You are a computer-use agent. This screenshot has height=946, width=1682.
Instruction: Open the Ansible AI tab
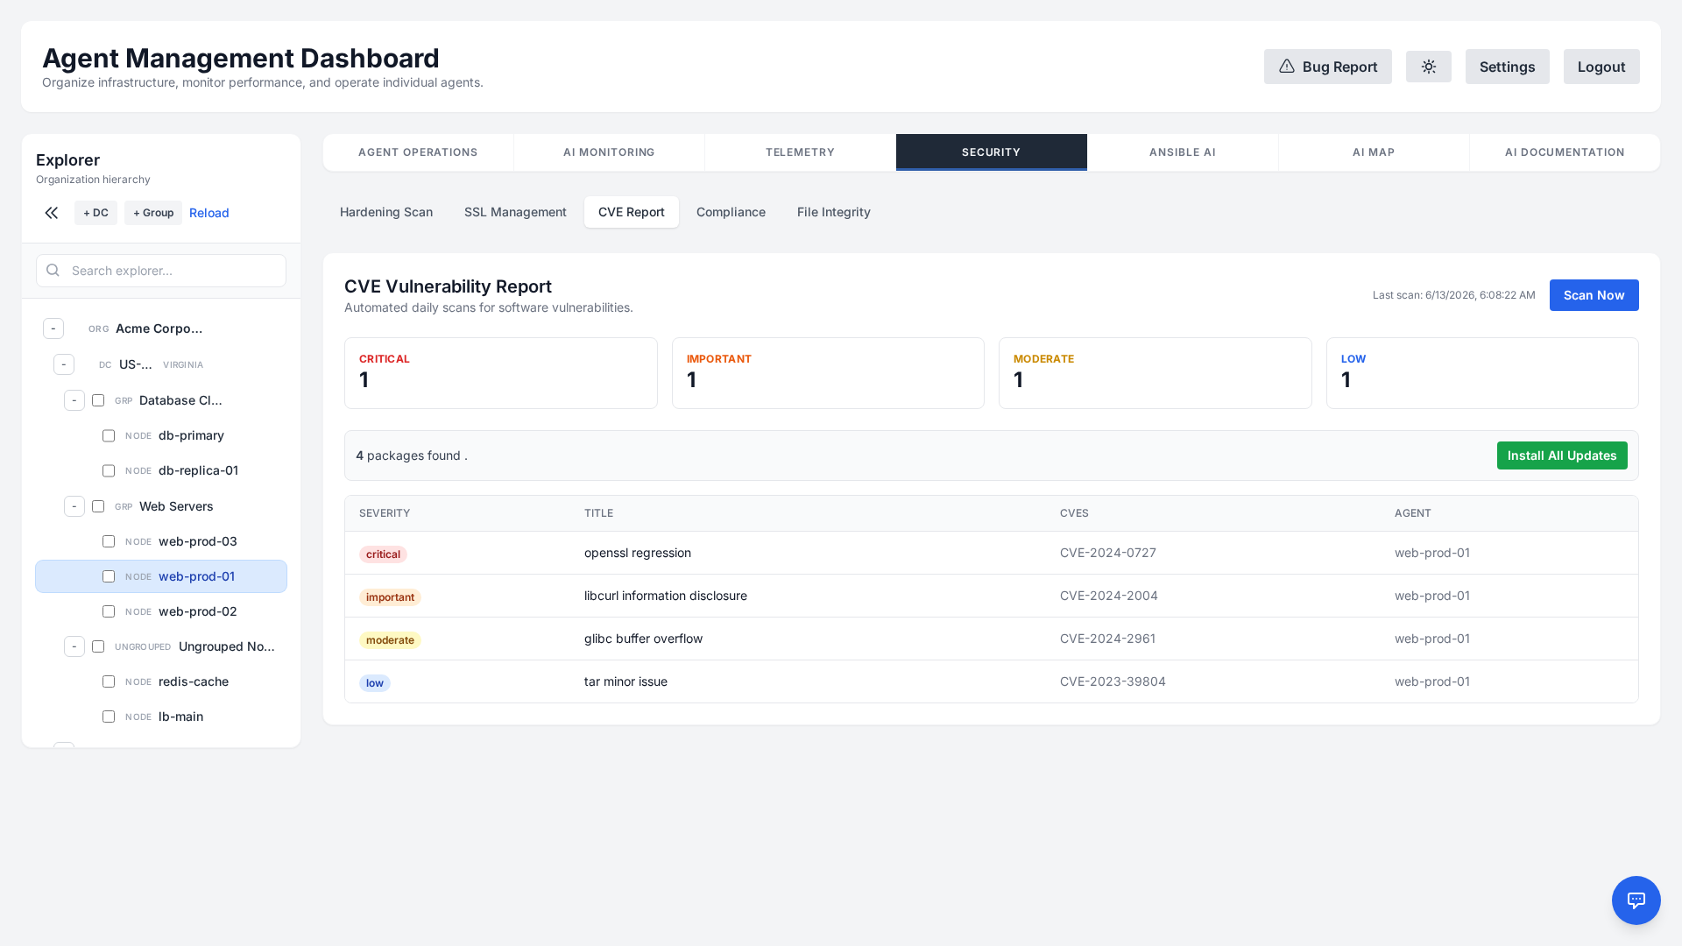click(x=1183, y=152)
